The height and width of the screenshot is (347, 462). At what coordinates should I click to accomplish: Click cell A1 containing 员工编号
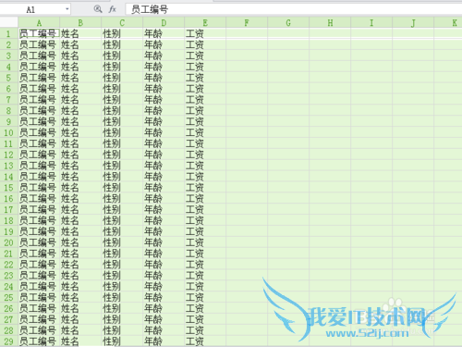point(39,33)
